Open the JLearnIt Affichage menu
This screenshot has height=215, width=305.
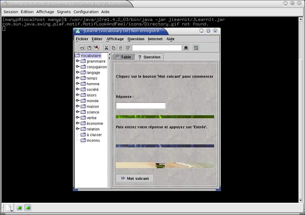pyautogui.click(x=115, y=39)
